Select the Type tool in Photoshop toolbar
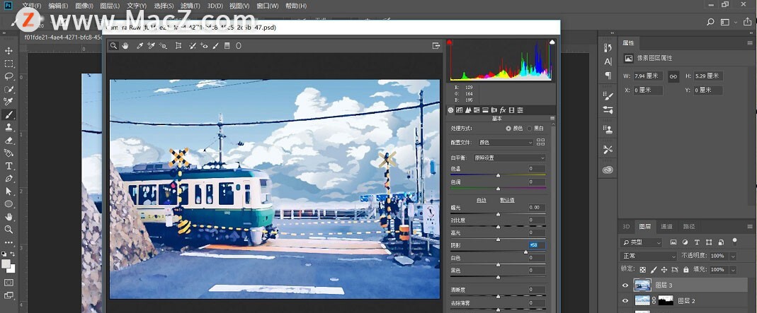Image resolution: width=757 pixels, height=313 pixels. pos(9,166)
